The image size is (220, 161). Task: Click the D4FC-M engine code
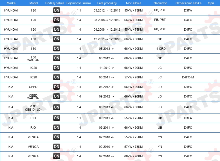(x=188, y=77)
